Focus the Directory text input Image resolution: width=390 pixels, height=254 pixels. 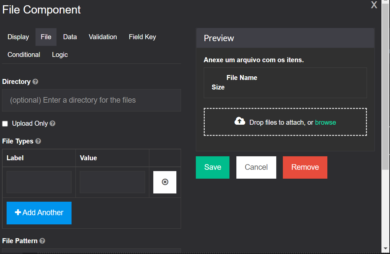[x=91, y=100]
